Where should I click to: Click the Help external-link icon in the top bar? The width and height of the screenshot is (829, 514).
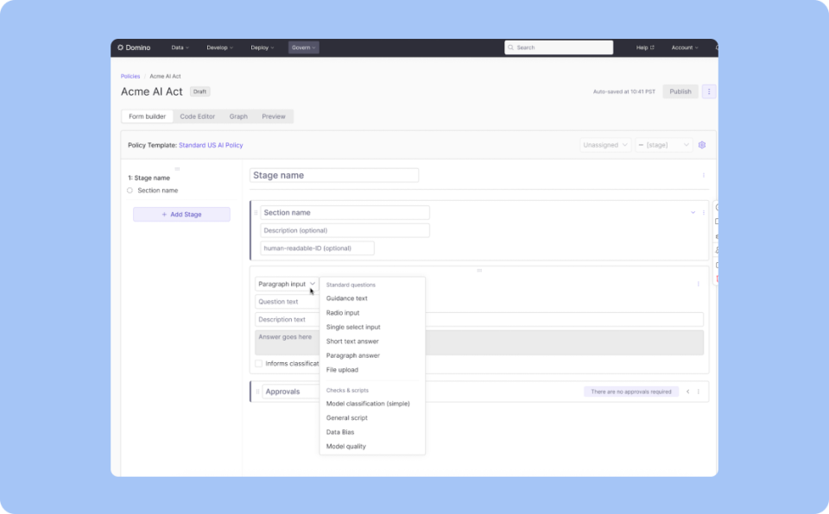pos(650,47)
